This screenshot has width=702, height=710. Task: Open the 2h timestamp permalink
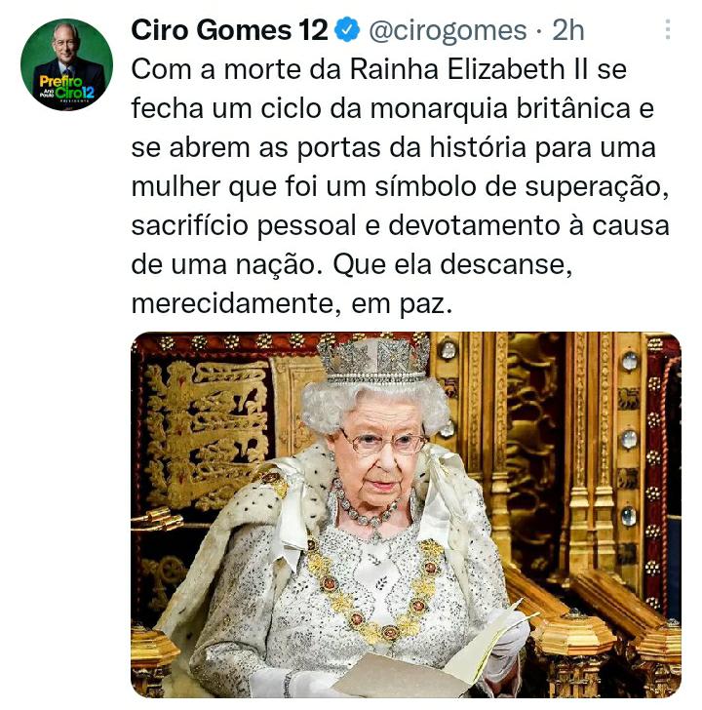[568, 30]
